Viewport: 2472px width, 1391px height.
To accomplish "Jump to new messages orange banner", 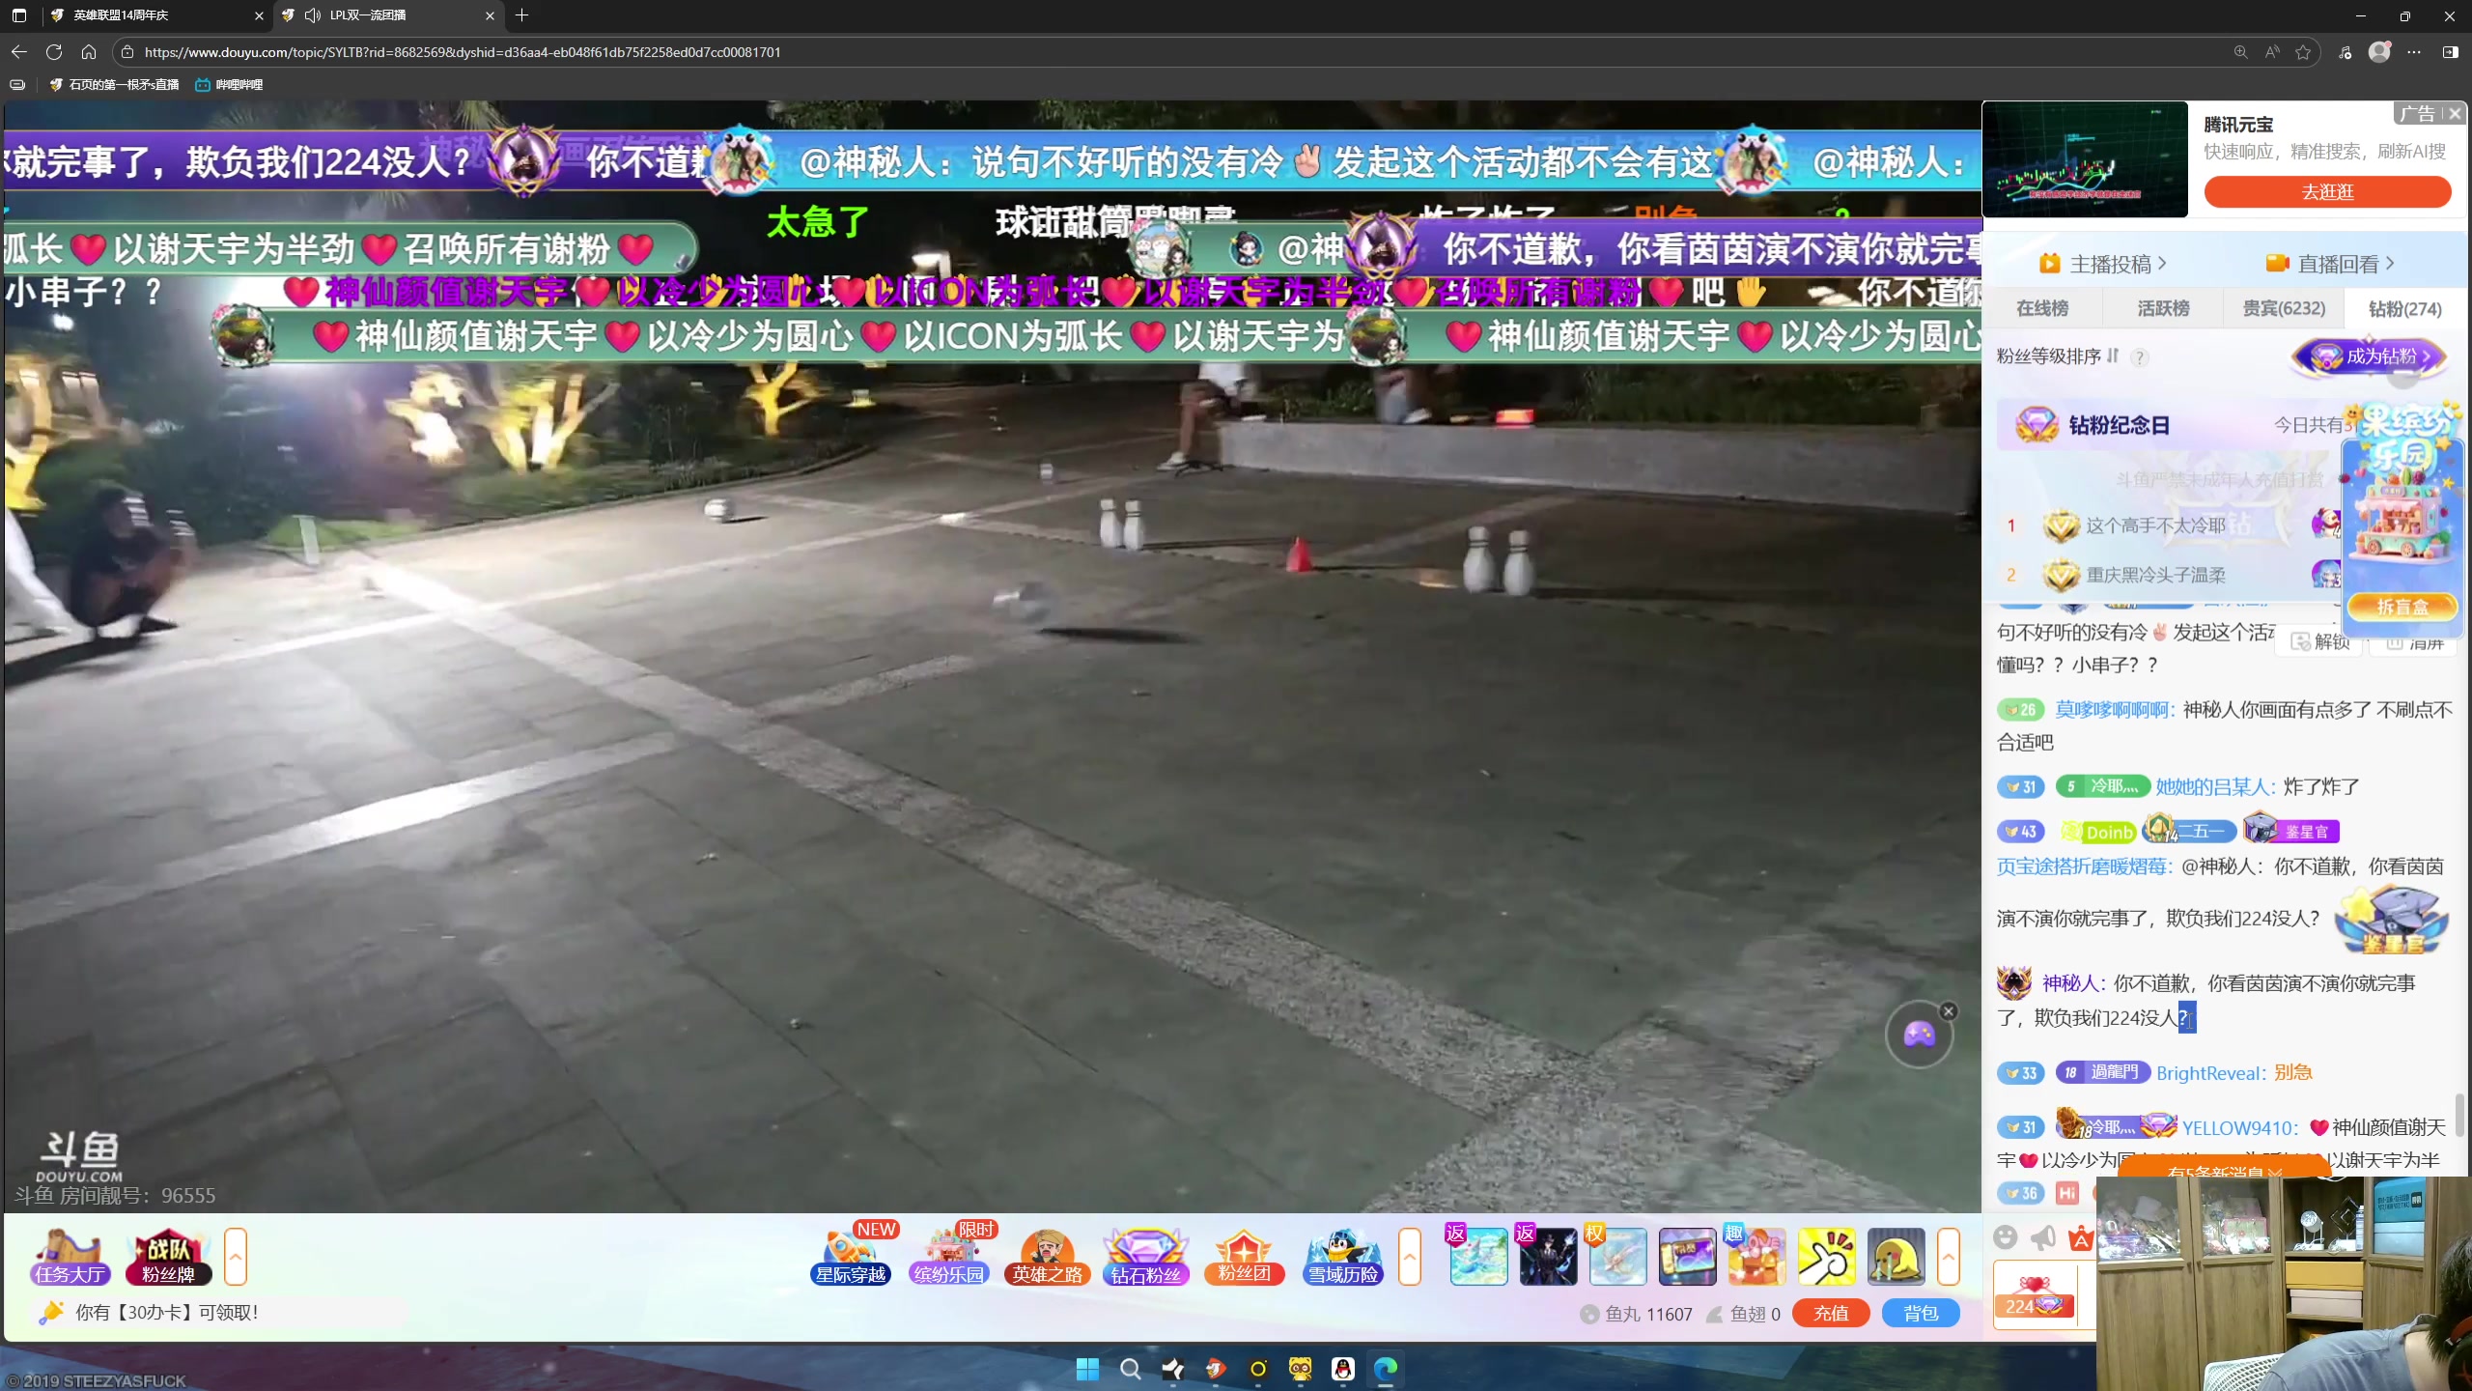I will pos(2224,1169).
